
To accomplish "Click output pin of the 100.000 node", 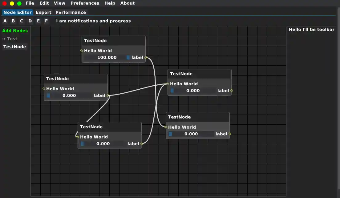I will [x=146, y=57].
